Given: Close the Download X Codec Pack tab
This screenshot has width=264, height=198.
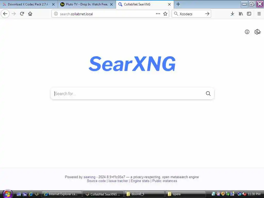Looking at the screenshot, I should click(x=53, y=4).
